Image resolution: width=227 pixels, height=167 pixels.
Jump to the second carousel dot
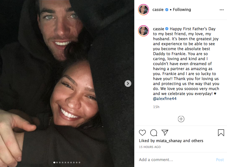coord(57,163)
